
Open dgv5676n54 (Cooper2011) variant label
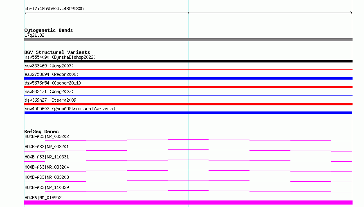[x=53, y=83]
